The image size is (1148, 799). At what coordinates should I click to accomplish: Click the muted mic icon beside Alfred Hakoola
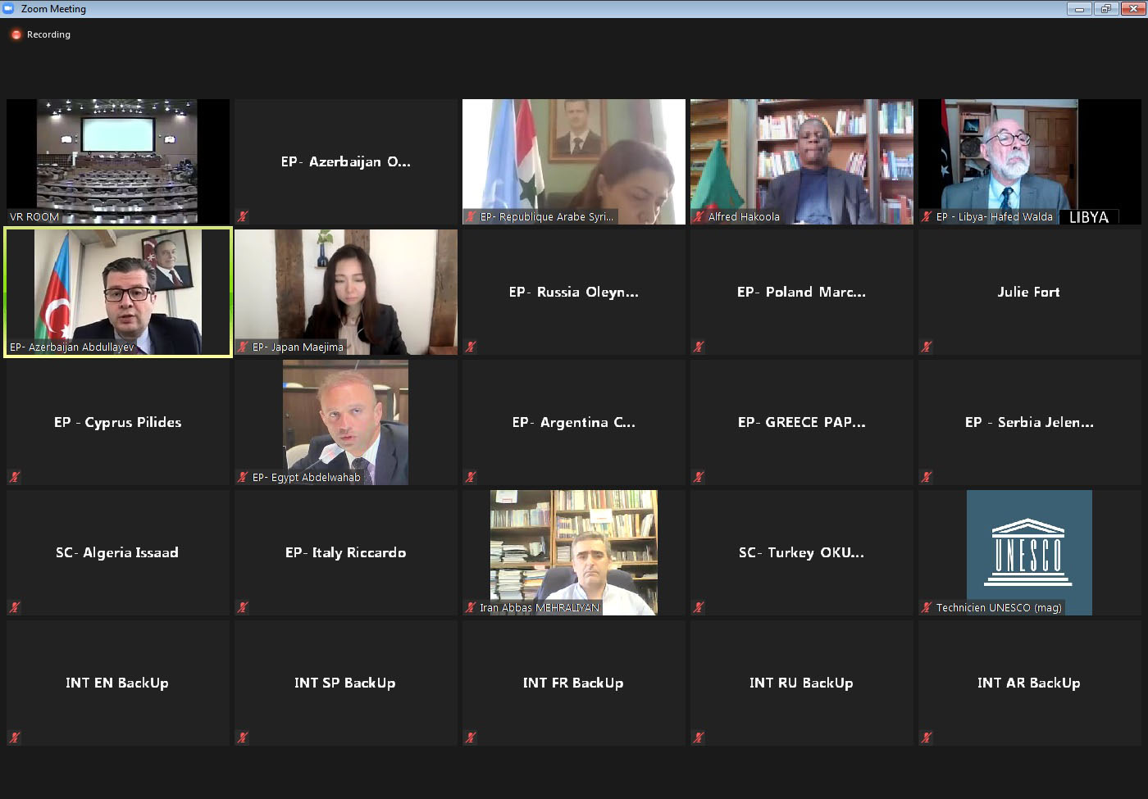(699, 216)
